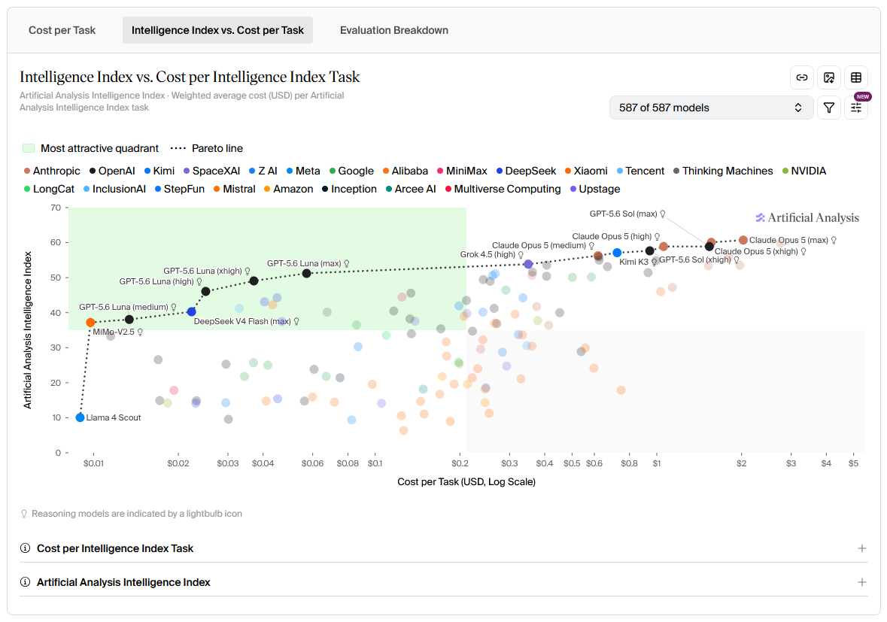Image resolution: width=887 pixels, height=622 pixels.
Task: Click the Claude Opus 5 (high) label
Action: pyautogui.click(x=612, y=236)
